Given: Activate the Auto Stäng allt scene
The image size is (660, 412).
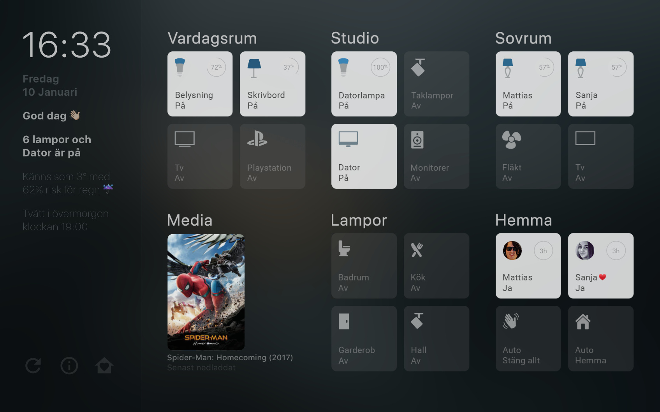Looking at the screenshot, I should 528,338.
